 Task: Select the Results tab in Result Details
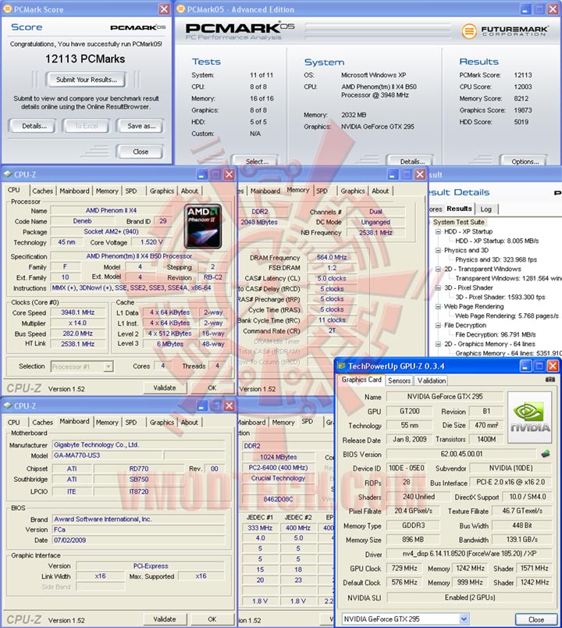point(459,209)
